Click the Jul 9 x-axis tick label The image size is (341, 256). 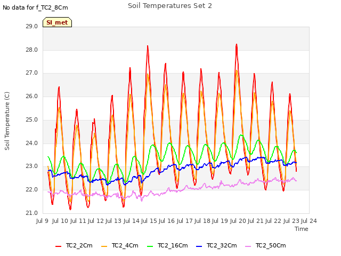[x=42, y=221]
